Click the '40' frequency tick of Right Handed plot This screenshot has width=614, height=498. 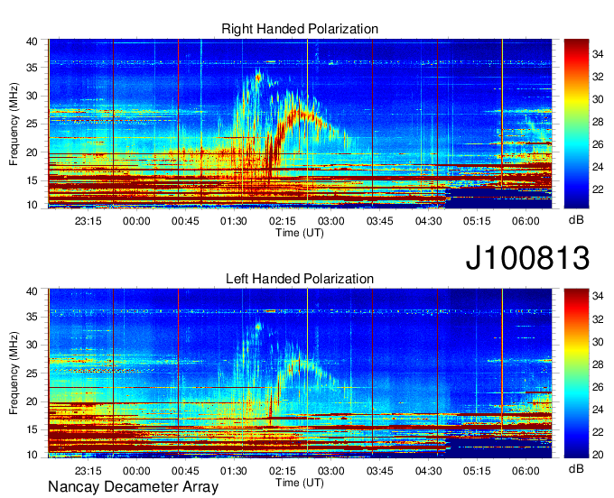point(33,41)
